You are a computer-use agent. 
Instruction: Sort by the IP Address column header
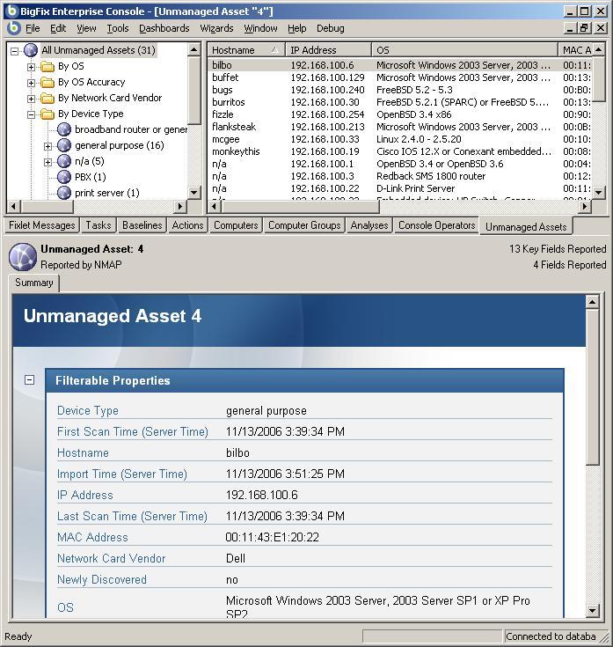(329, 50)
